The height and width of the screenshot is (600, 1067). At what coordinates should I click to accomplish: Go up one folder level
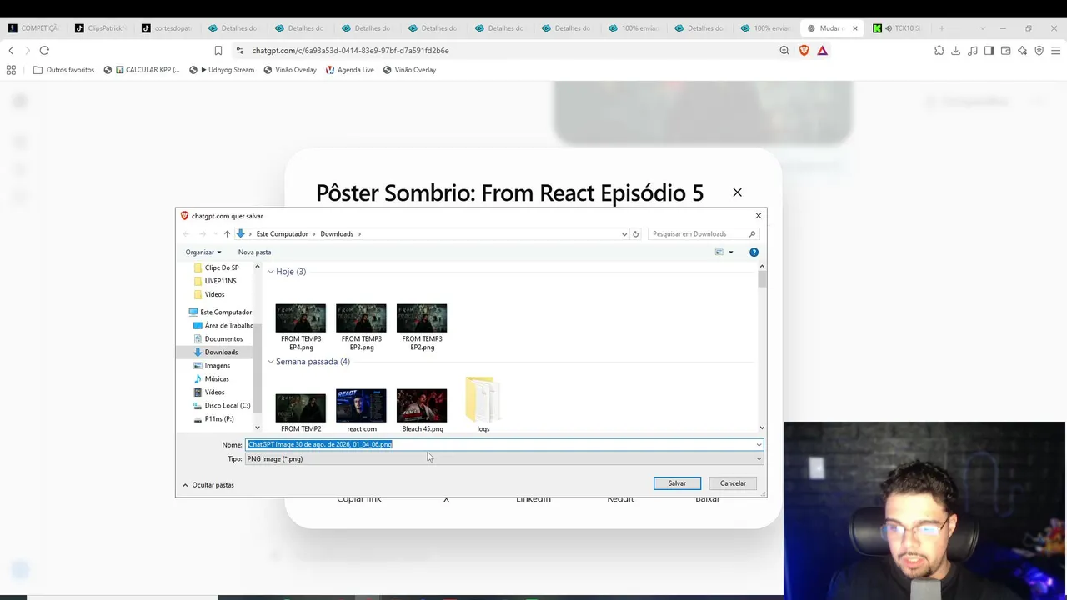(227, 233)
